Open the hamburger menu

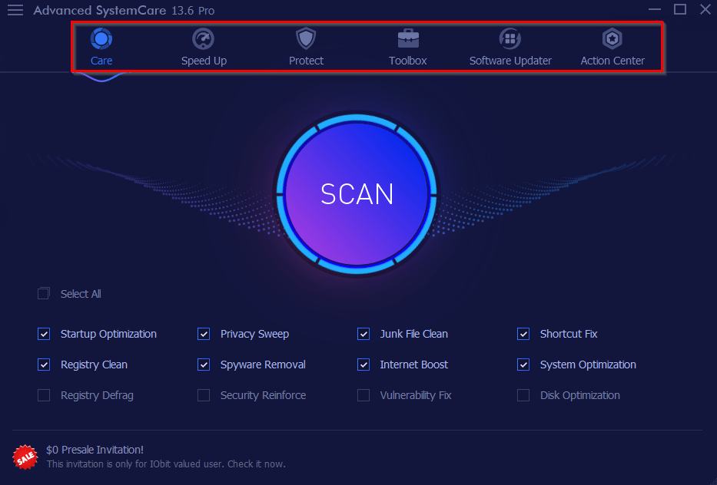tap(15, 10)
